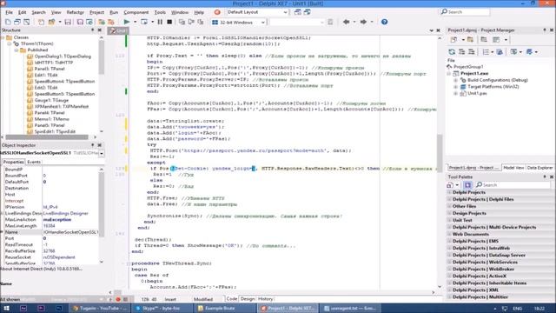The image size is (556, 313).
Task: Click the folder icon in Project Manager toolbar
Action: [x=470, y=40]
